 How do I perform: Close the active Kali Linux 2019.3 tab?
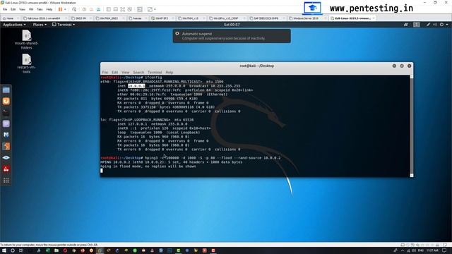[374, 18]
